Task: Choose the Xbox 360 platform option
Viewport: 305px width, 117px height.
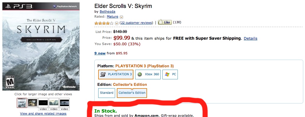Action: coord(148,74)
